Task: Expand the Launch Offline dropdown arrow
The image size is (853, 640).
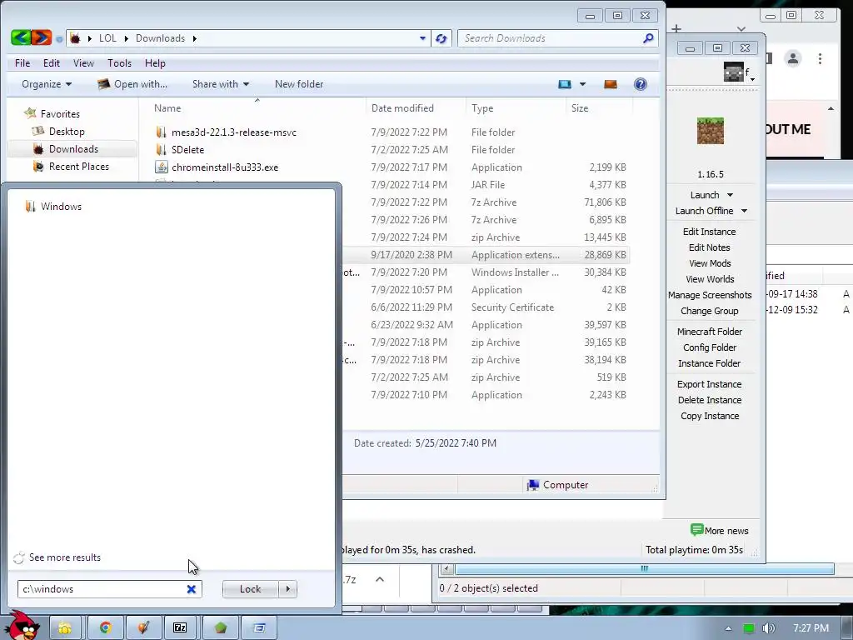Action: click(x=744, y=211)
